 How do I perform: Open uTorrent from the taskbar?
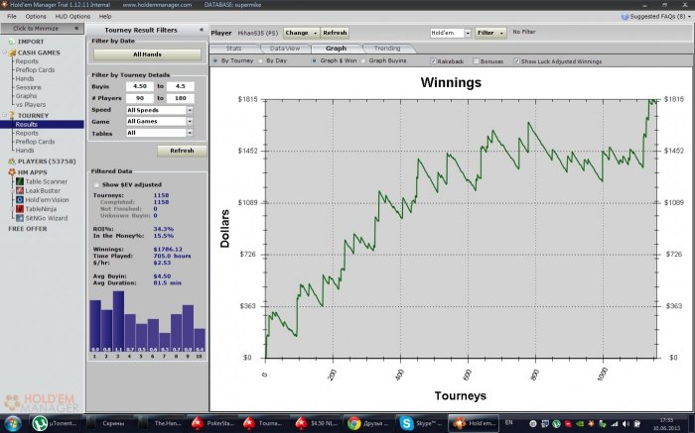56,423
